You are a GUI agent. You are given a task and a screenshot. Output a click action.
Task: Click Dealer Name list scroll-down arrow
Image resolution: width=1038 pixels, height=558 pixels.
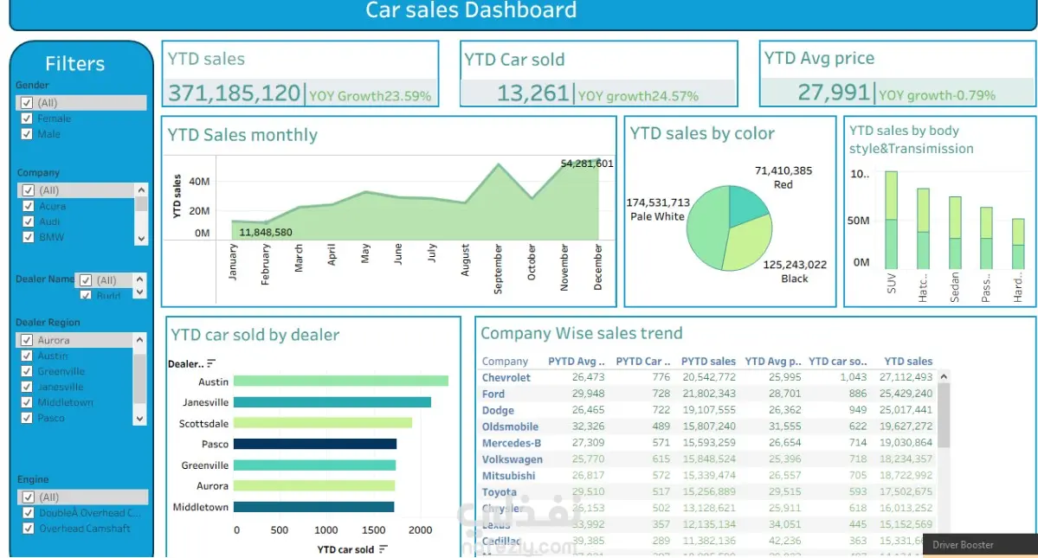coord(139,292)
